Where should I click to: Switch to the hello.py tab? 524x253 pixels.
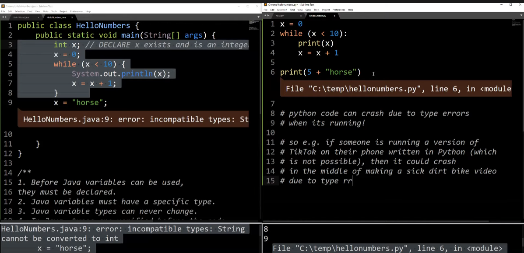(279, 16)
